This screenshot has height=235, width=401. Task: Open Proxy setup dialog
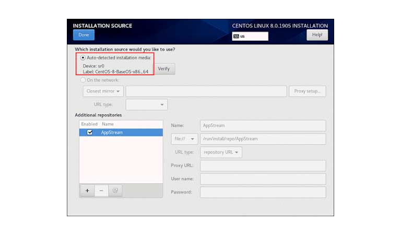click(308, 91)
